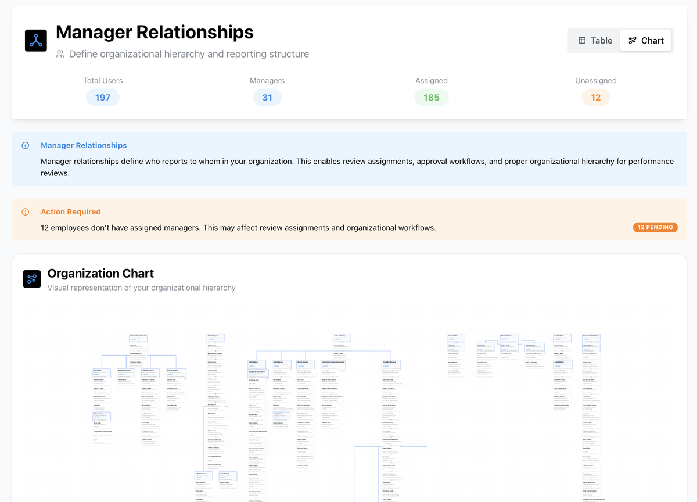The image size is (697, 502).
Task: Switch to the Table view tab
Action: (595, 41)
